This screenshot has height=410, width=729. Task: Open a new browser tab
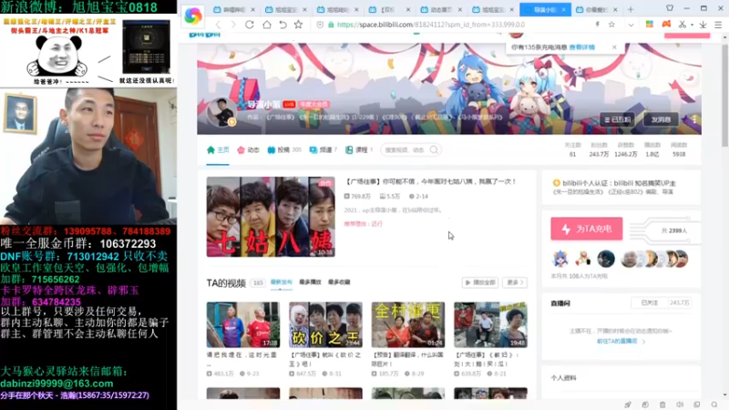click(631, 9)
